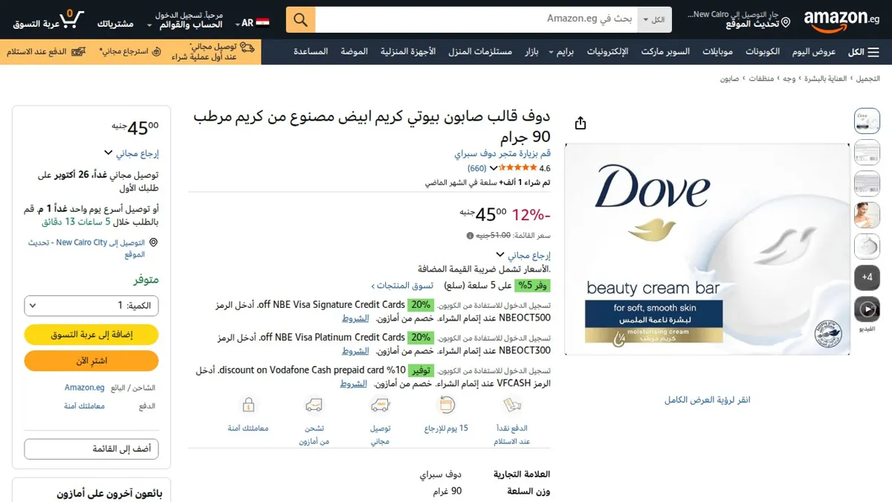Expand free returns chevron in buy box
This screenshot has width=892, height=502.
tap(109, 153)
